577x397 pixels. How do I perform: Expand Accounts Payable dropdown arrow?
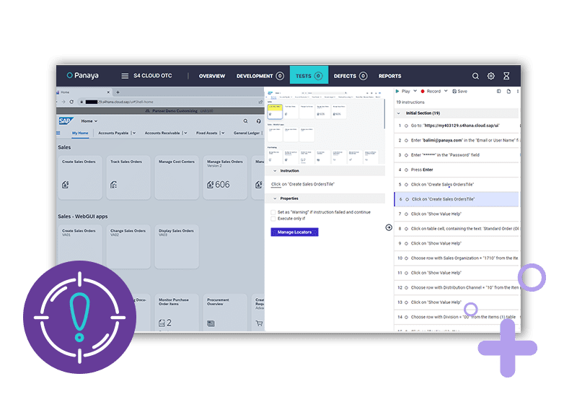pyautogui.click(x=134, y=133)
